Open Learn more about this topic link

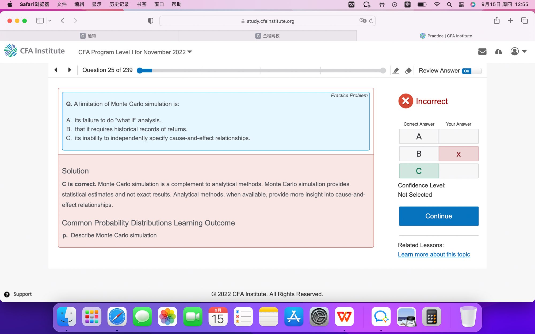click(x=434, y=254)
